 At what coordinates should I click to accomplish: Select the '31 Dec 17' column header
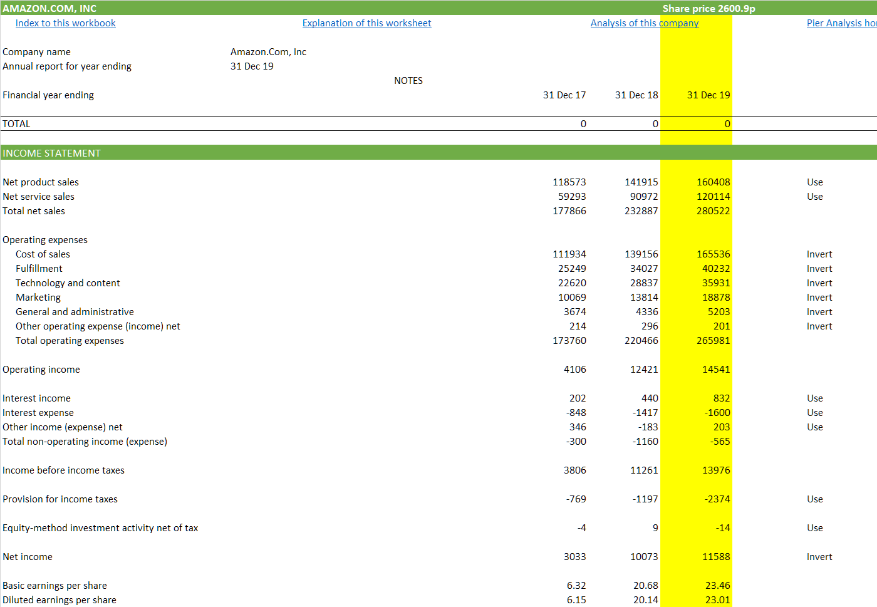[564, 95]
